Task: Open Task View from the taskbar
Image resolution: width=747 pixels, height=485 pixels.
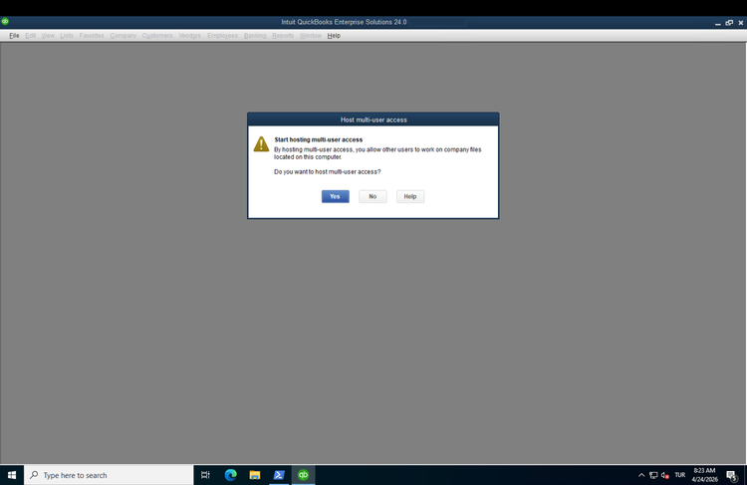Action: [205, 475]
